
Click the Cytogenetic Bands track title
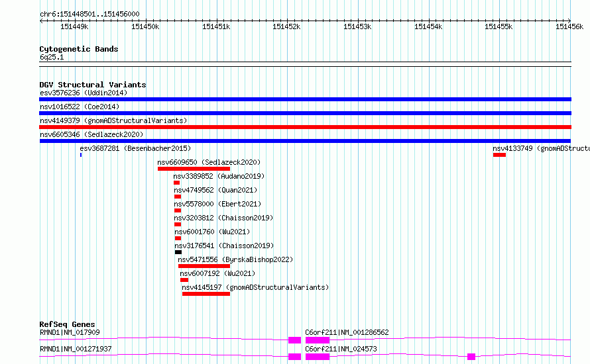pyautogui.click(x=79, y=49)
